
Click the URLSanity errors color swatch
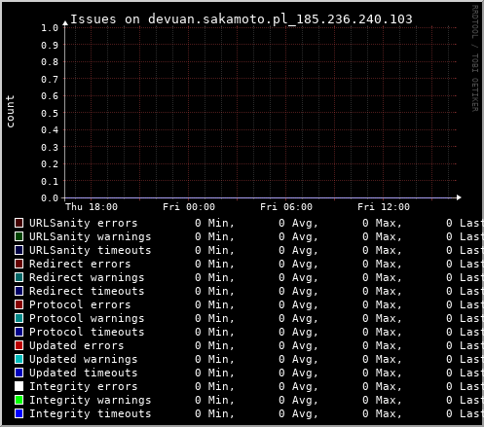(19, 223)
